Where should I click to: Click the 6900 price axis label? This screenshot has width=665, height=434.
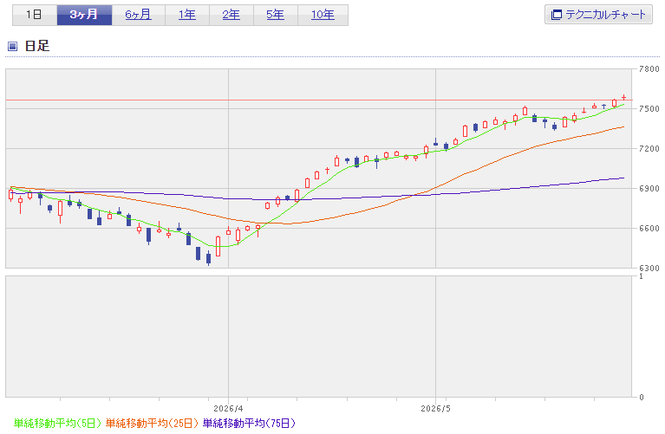(649, 189)
